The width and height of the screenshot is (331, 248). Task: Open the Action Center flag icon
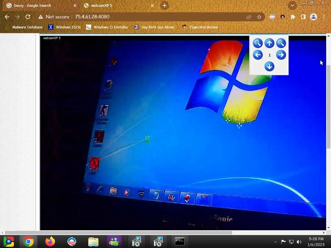point(283,242)
